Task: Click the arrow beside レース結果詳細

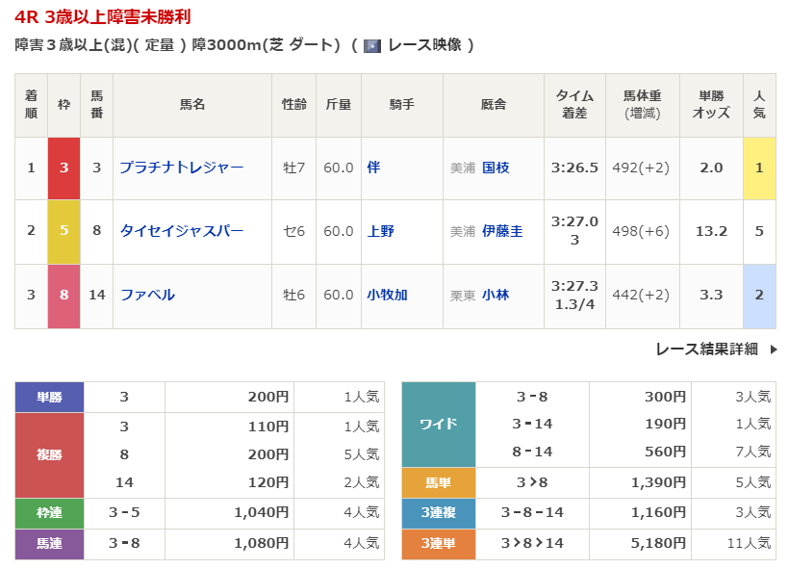Action: coord(773,349)
